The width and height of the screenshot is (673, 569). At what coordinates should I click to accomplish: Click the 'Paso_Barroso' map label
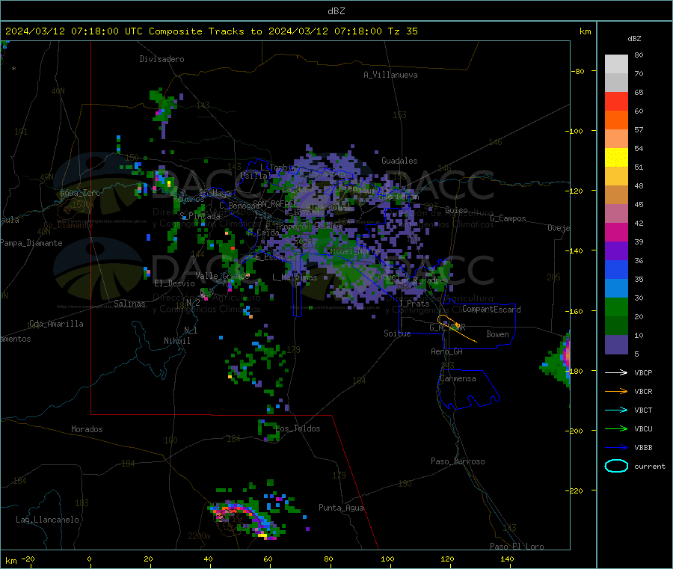coord(458,462)
